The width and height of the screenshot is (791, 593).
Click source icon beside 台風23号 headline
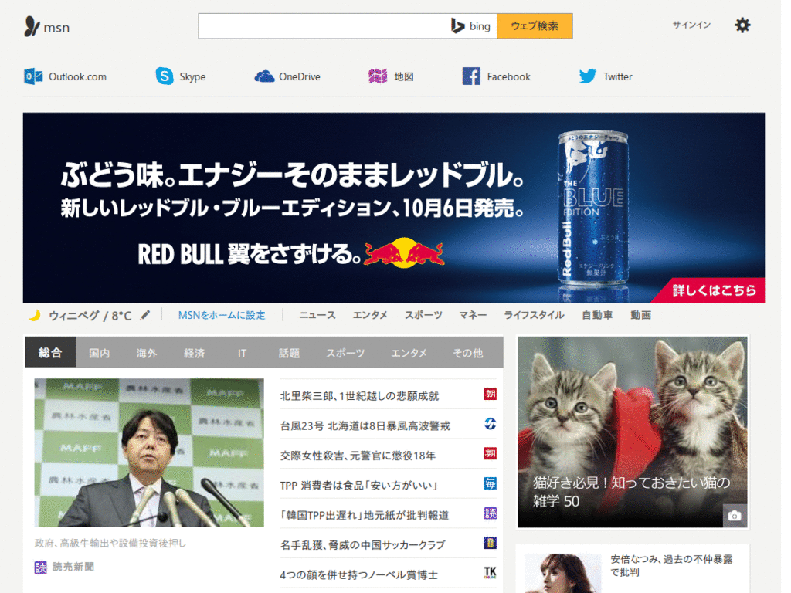pos(490,424)
